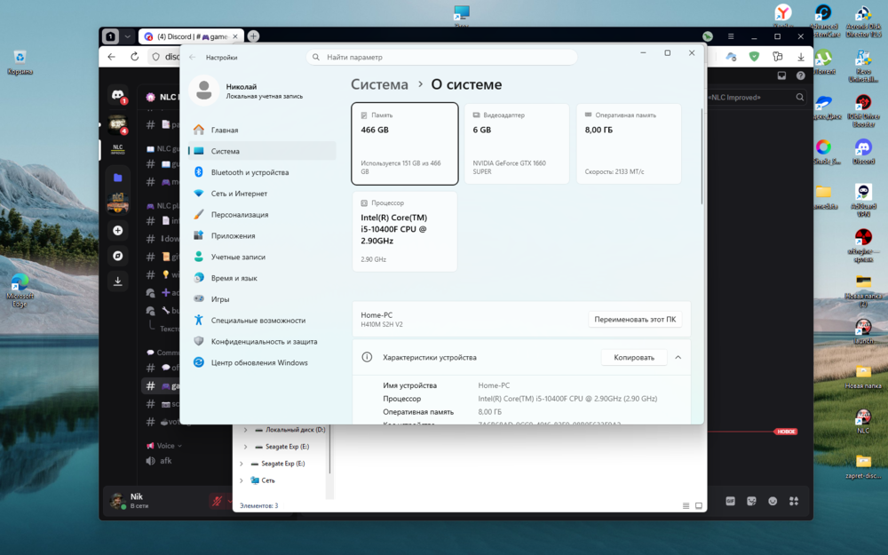This screenshot has width=888, height=555.
Task: Add a server with plus icon
Action: 118,231
